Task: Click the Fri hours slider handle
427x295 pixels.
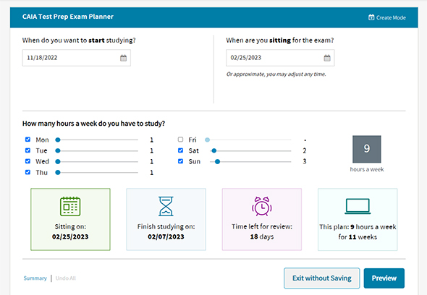Action: tap(207, 140)
